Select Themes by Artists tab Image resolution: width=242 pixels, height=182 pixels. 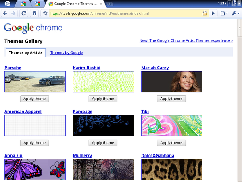[x=26, y=53]
